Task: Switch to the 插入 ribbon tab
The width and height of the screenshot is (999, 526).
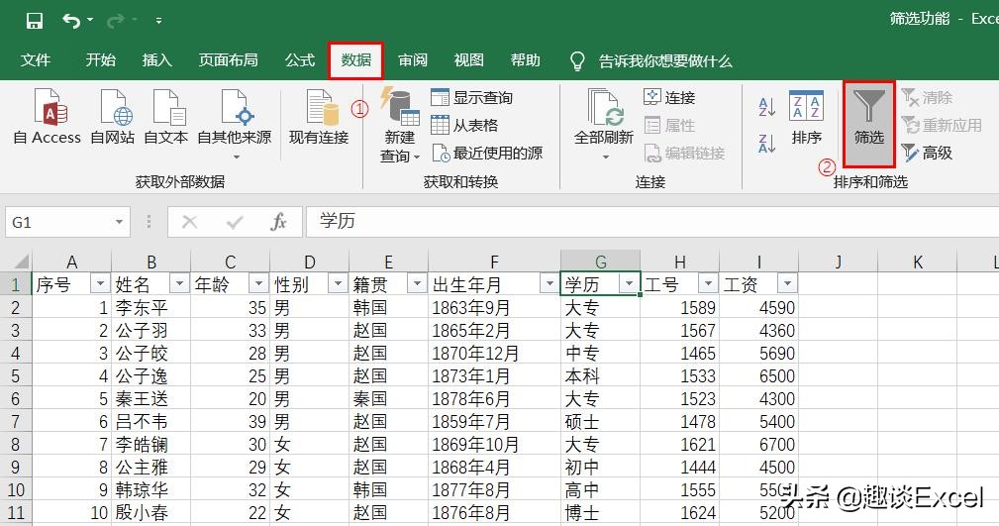Action: click(x=156, y=60)
